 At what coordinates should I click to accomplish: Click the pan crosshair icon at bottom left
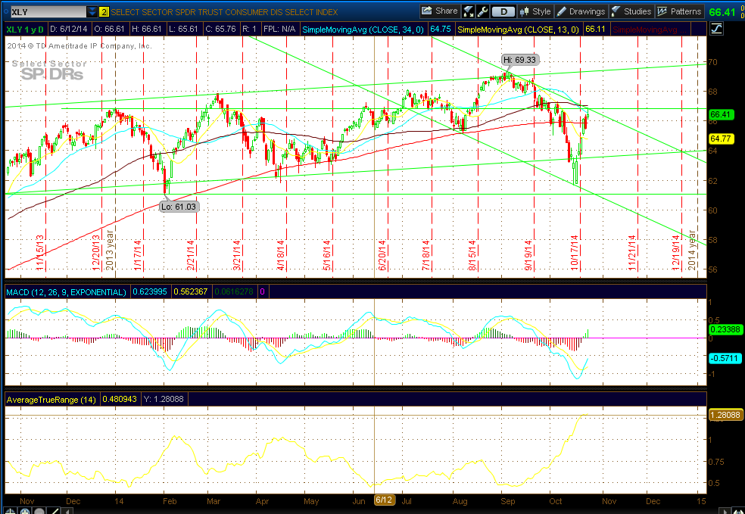pyautogui.click(x=11, y=511)
